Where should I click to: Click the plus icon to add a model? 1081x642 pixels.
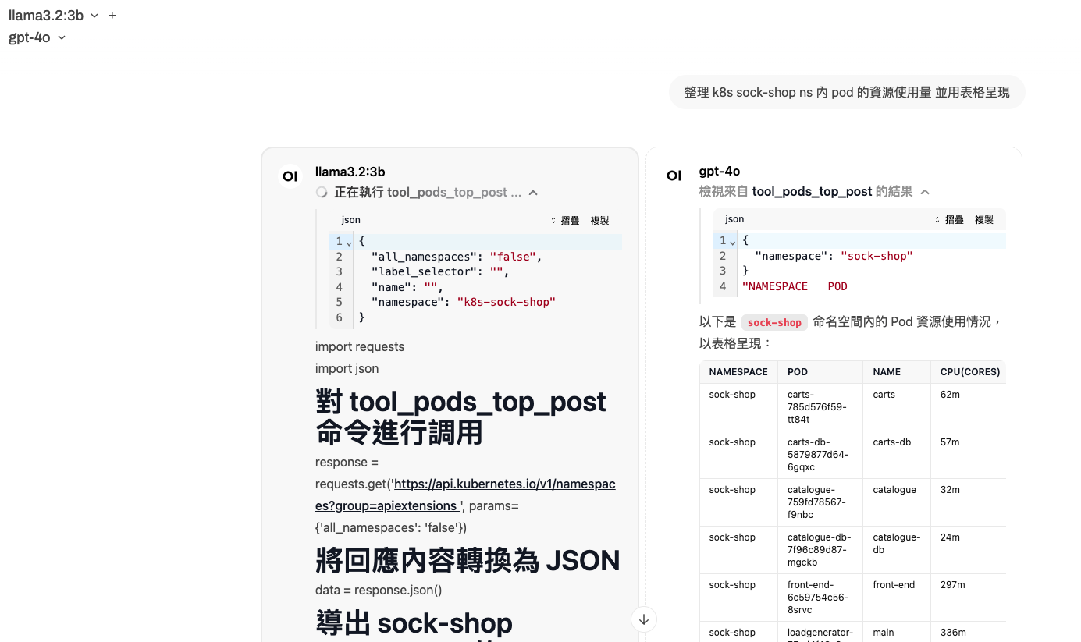tap(112, 16)
